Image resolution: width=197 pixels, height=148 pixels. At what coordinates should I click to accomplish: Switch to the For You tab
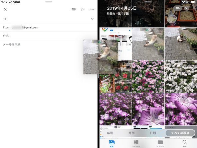[x=136, y=143]
